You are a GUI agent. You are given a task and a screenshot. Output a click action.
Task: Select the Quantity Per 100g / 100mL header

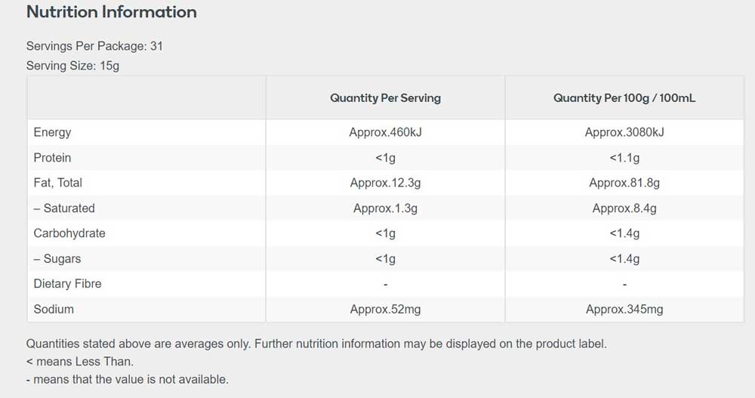tap(624, 98)
